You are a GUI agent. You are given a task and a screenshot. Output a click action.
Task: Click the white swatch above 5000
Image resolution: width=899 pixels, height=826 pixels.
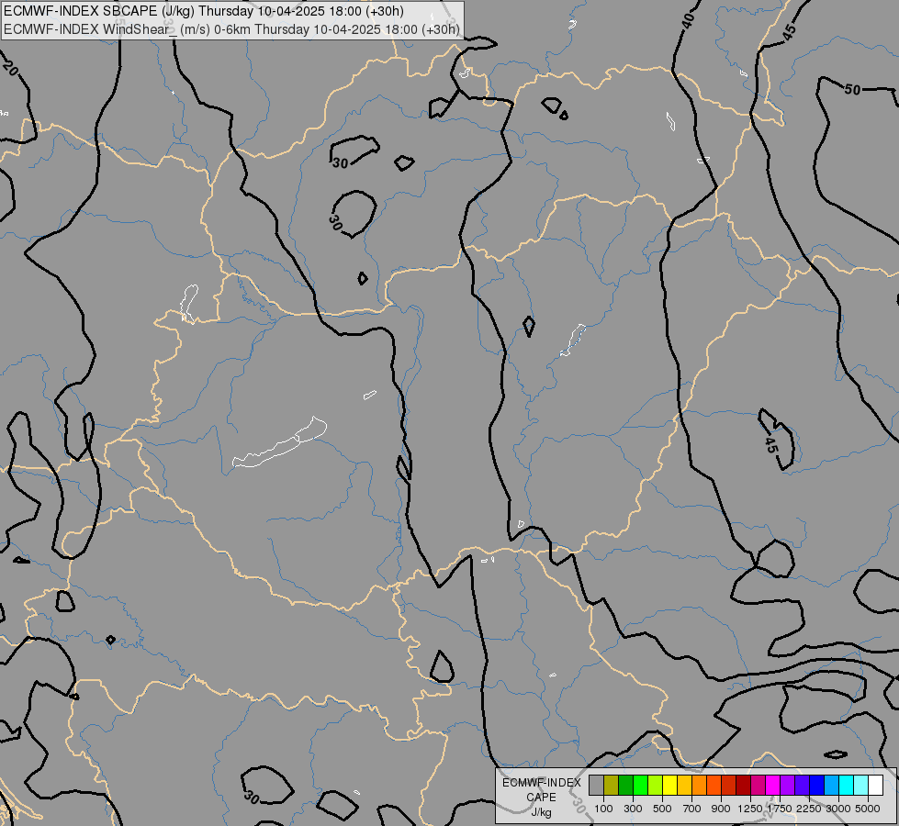(x=875, y=785)
